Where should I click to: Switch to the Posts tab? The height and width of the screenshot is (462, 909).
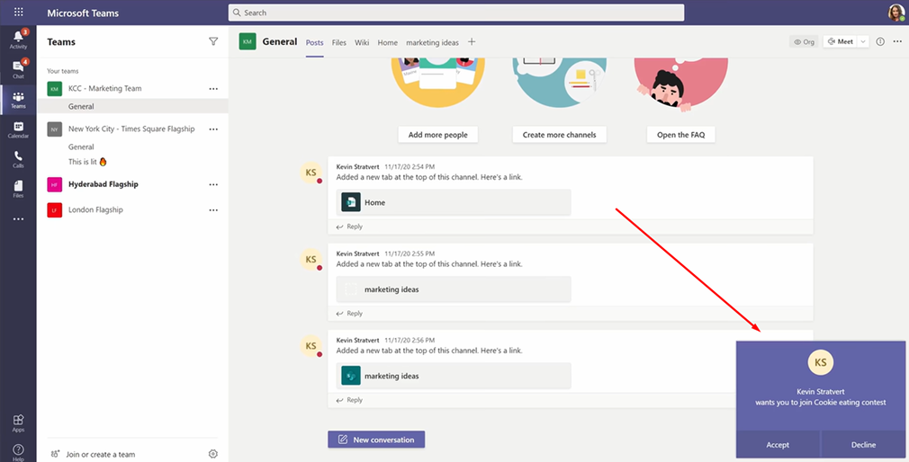click(315, 42)
